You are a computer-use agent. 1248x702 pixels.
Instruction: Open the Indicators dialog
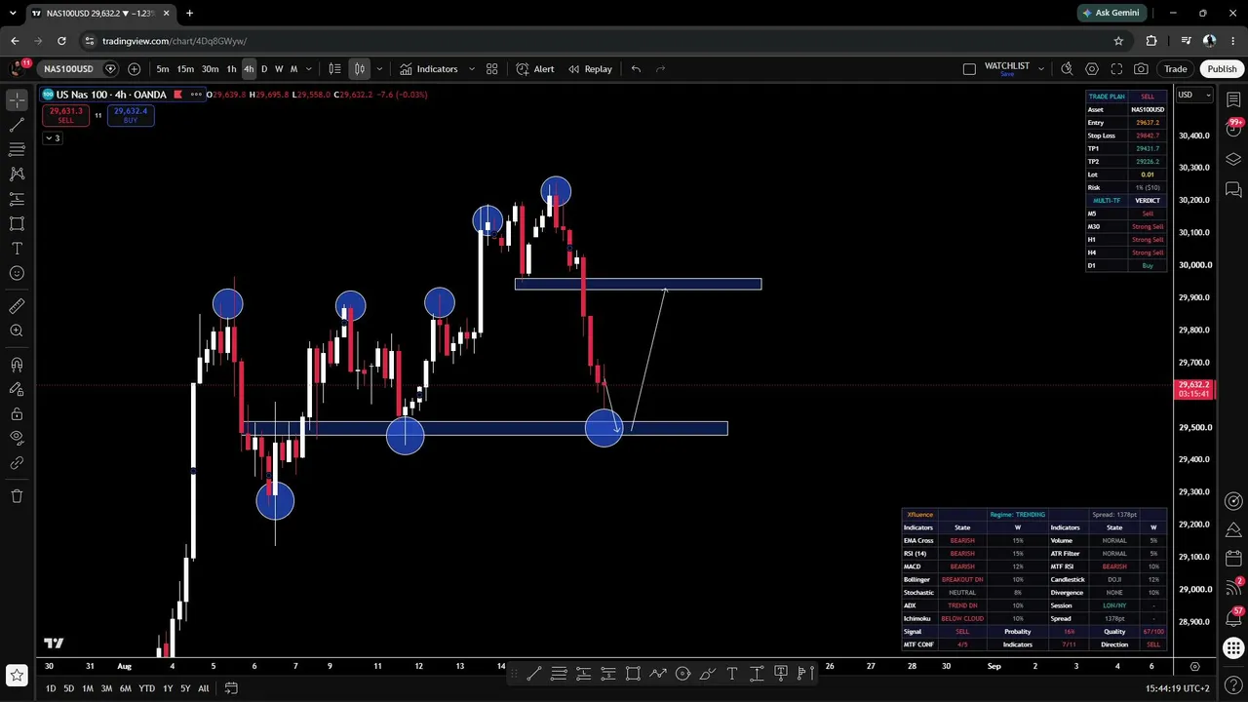click(429, 69)
